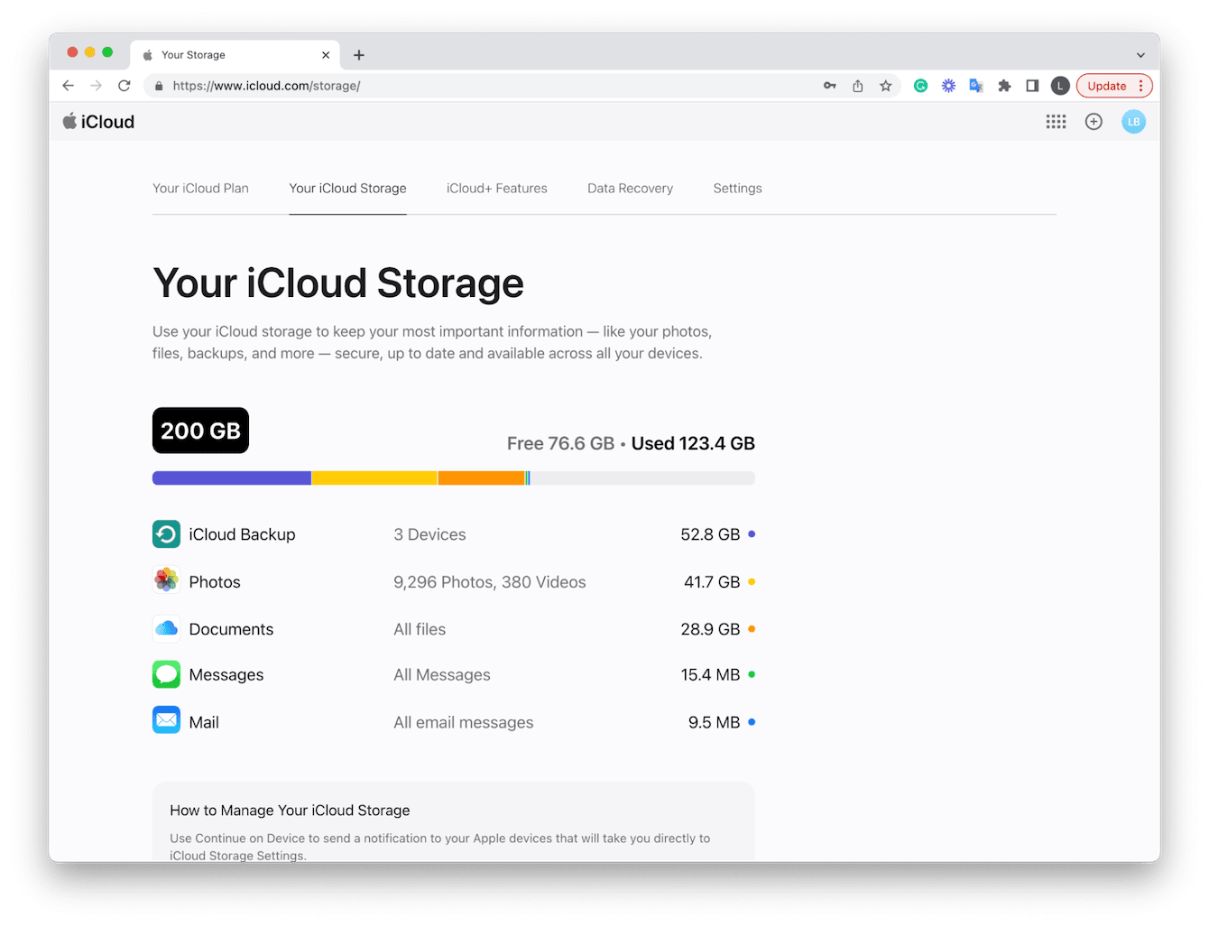Screen dimensions: 1209x927
Task: Open the Grammarly extension icon
Action: (x=920, y=86)
